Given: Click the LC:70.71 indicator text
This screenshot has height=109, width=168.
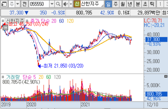Looking at the screenshot, I should point(153,20).
